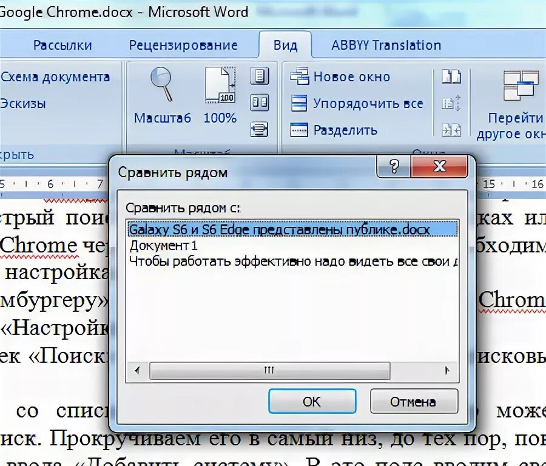Open Switch Windows (Перейти в другое окно)
The height and width of the screenshot is (466, 546).
(515, 104)
